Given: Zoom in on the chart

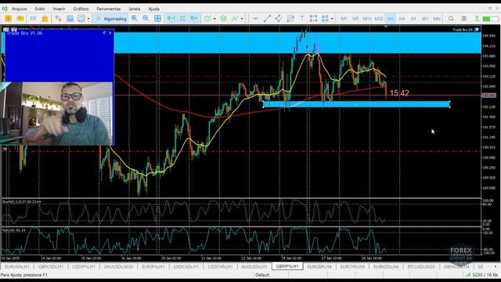Looking at the screenshot, I should point(135,19).
